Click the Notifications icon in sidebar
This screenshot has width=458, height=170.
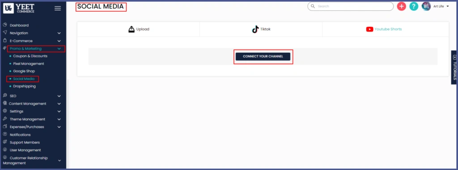pos(4,134)
